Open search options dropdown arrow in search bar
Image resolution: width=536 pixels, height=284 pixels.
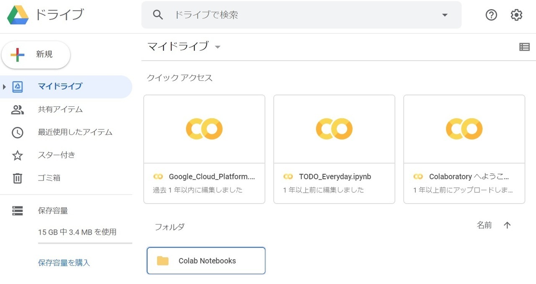coord(445,15)
